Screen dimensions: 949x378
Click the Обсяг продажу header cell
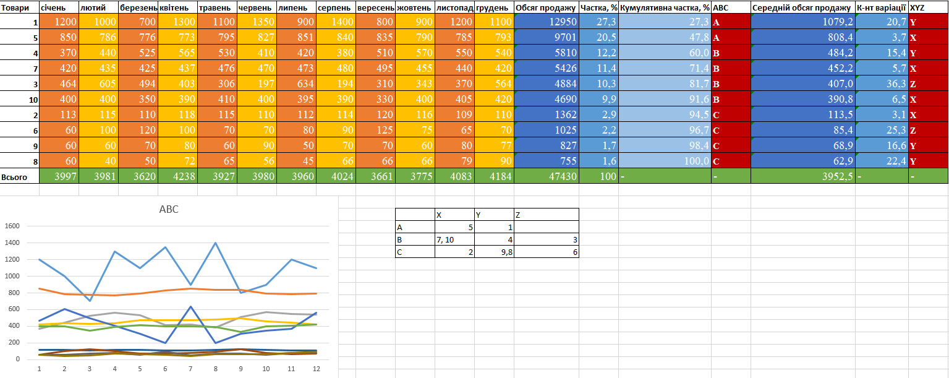tap(546, 7)
